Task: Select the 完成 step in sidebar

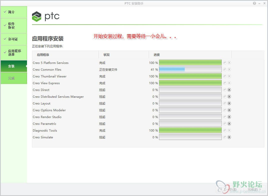Action: (x=14, y=78)
